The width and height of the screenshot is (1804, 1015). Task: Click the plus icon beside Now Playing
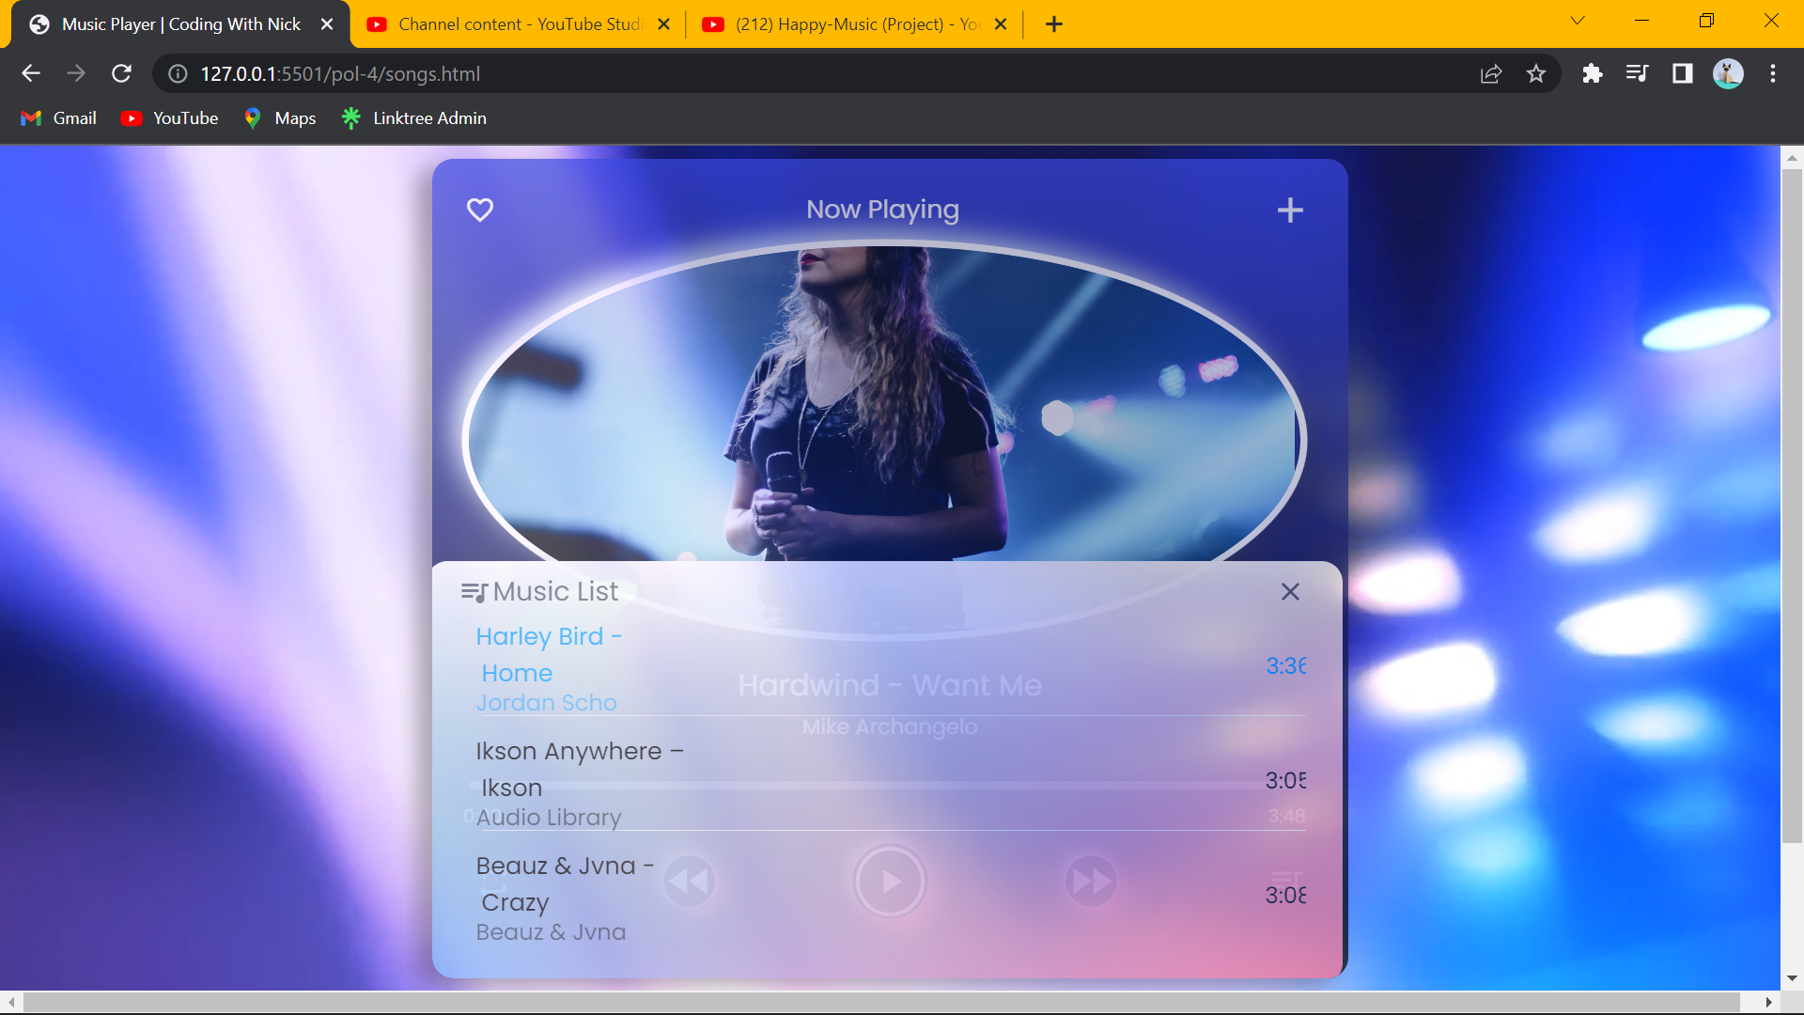pyautogui.click(x=1290, y=210)
